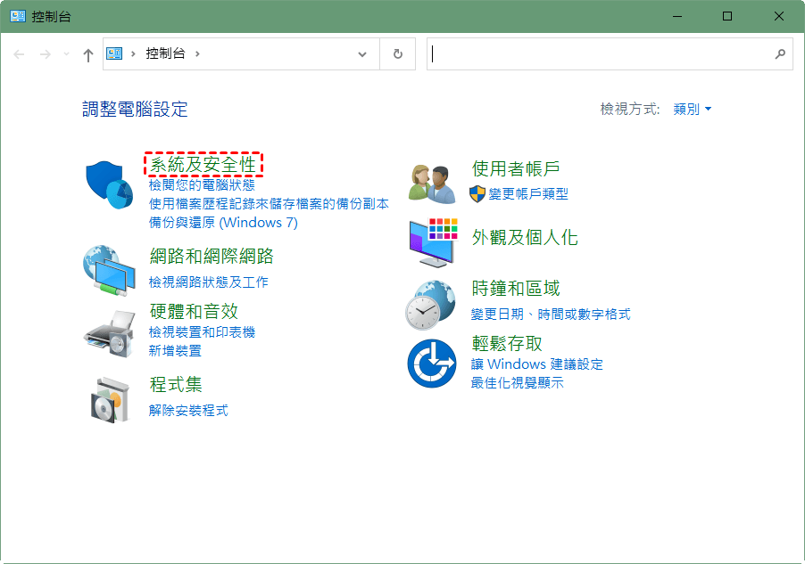Screen dimensions: 805x564
Task: Click 控制台 breadcrumb in address bar
Action: click(165, 53)
